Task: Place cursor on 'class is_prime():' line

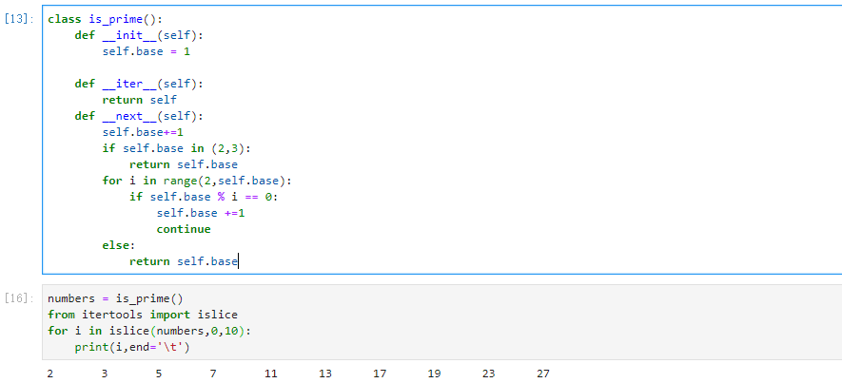Action: 105,19
